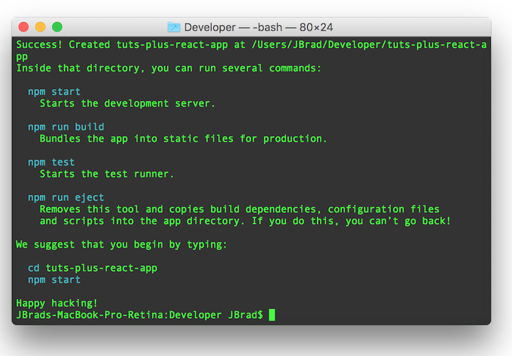This screenshot has width=512, height=356.
Task: Click the "and scripts into the app directory" line
Action: [245, 221]
